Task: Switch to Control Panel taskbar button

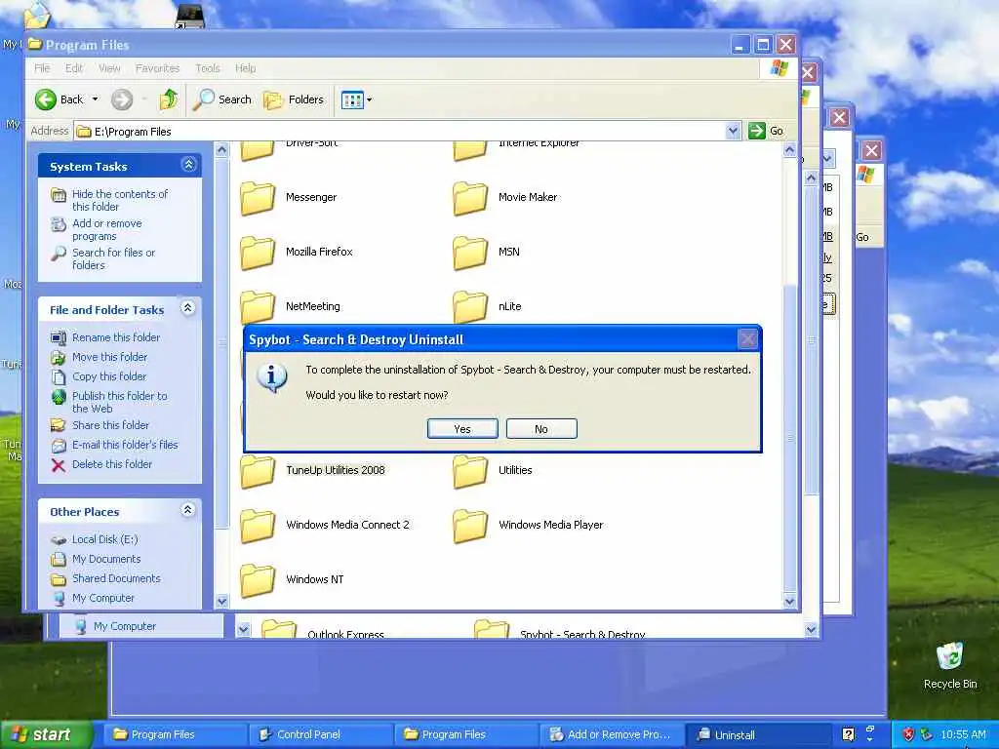Action: (320, 734)
